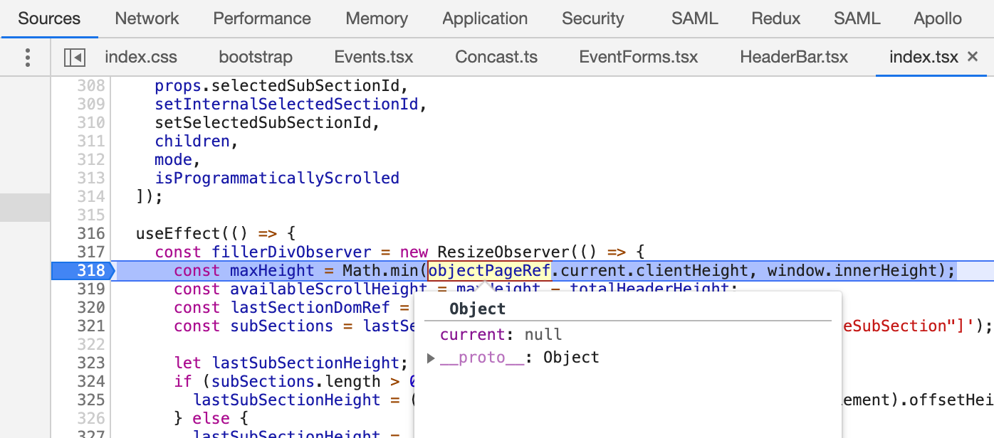994x438 pixels.
Task: Open the Memory panel
Action: (x=376, y=18)
